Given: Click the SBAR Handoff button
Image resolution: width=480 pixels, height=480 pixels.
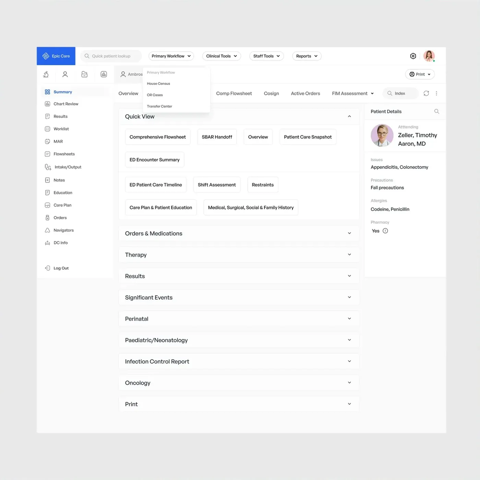Looking at the screenshot, I should [x=217, y=137].
